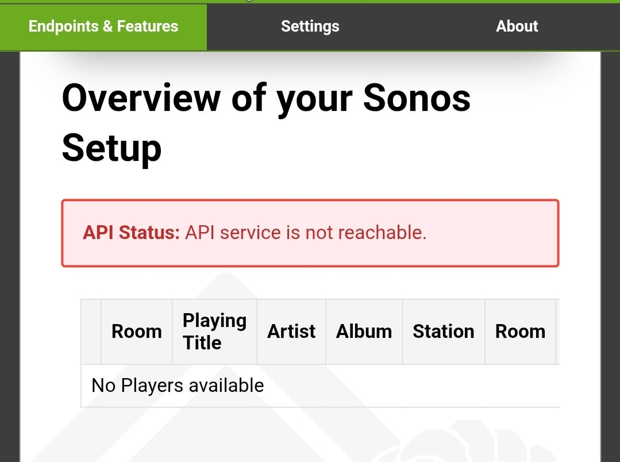Switch to the Settings tab
620x462 pixels.
[310, 26]
